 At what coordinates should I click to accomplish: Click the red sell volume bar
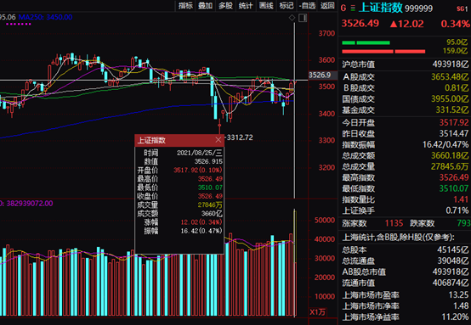[383, 52]
